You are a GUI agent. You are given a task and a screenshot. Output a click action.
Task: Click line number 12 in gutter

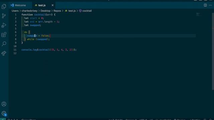(15, 53)
